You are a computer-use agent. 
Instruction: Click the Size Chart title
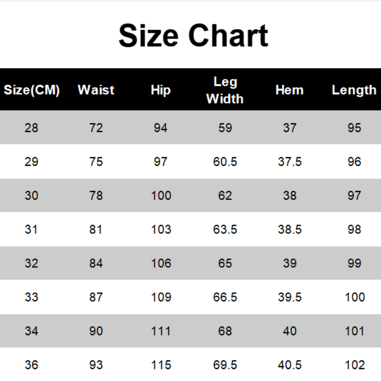click(193, 35)
